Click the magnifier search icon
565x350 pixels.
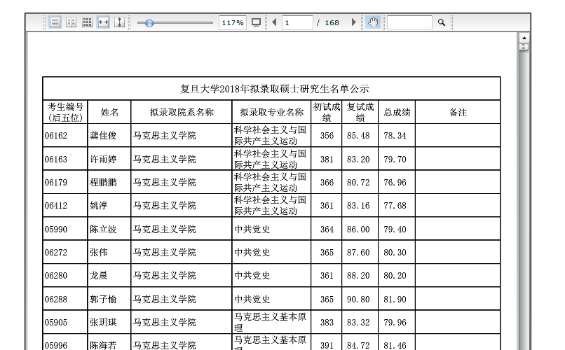442,22
